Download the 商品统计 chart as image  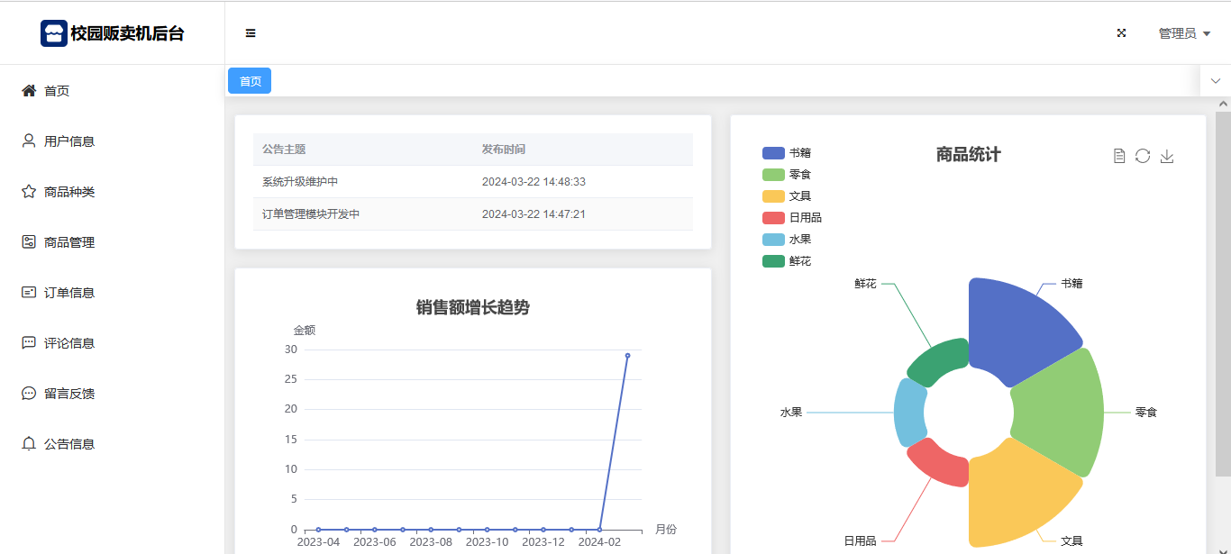coord(1167,156)
